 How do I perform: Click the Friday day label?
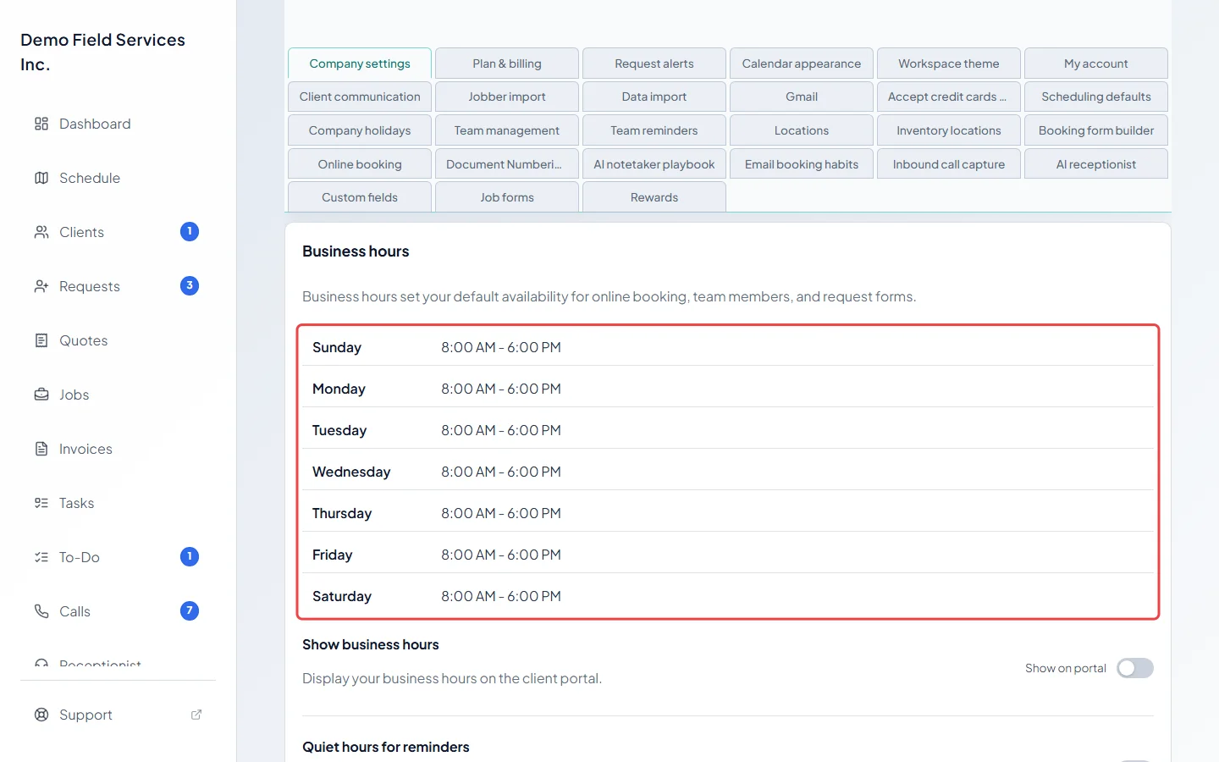pyautogui.click(x=332, y=555)
